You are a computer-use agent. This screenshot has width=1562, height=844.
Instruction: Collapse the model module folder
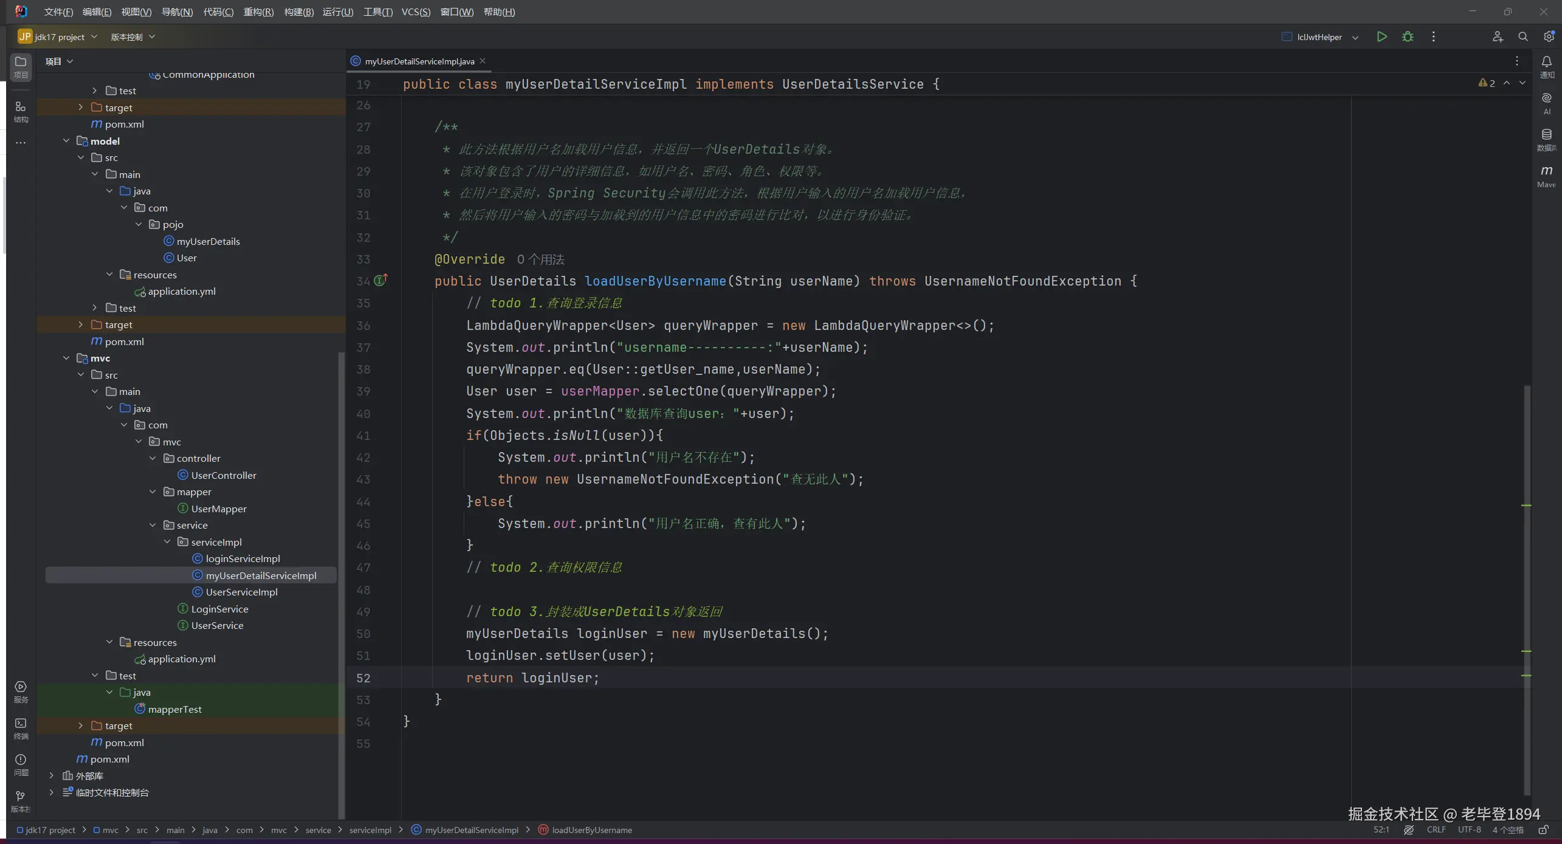pos(66,141)
